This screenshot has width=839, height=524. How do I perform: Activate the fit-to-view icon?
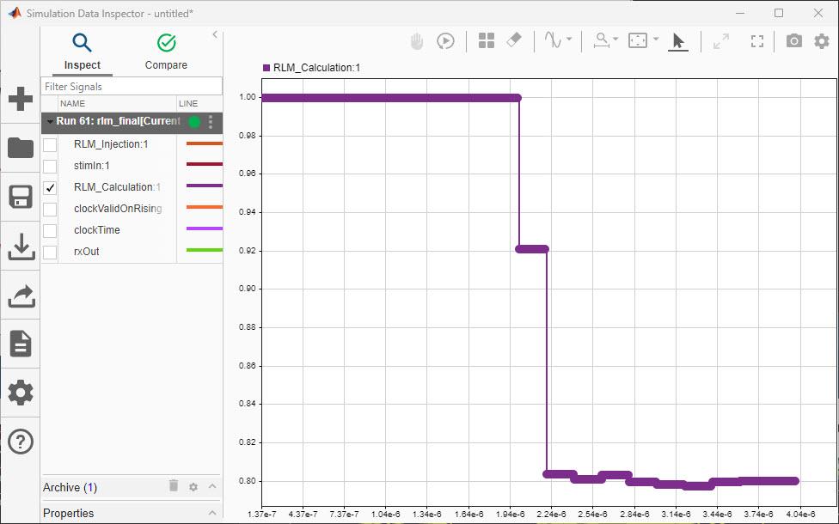(757, 40)
